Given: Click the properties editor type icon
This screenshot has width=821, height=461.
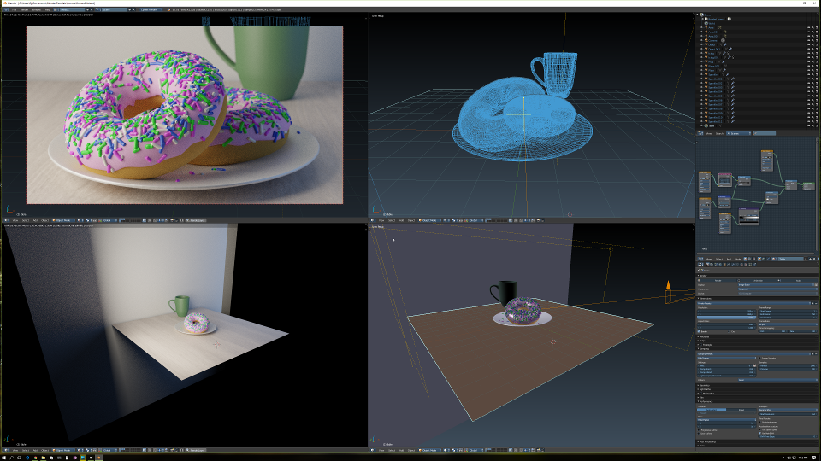Looking at the screenshot, I should [x=700, y=265].
